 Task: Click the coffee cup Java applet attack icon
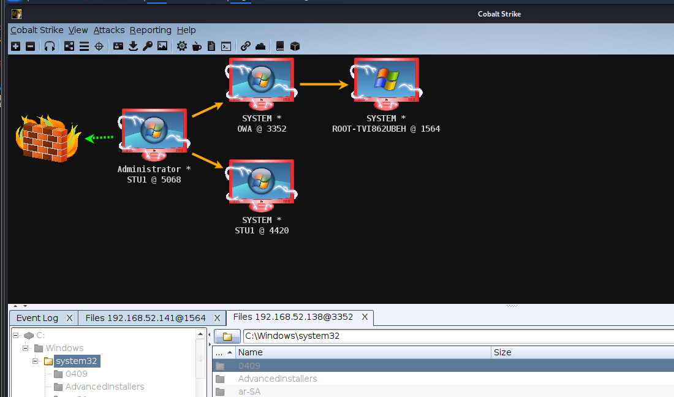click(x=197, y=47)
